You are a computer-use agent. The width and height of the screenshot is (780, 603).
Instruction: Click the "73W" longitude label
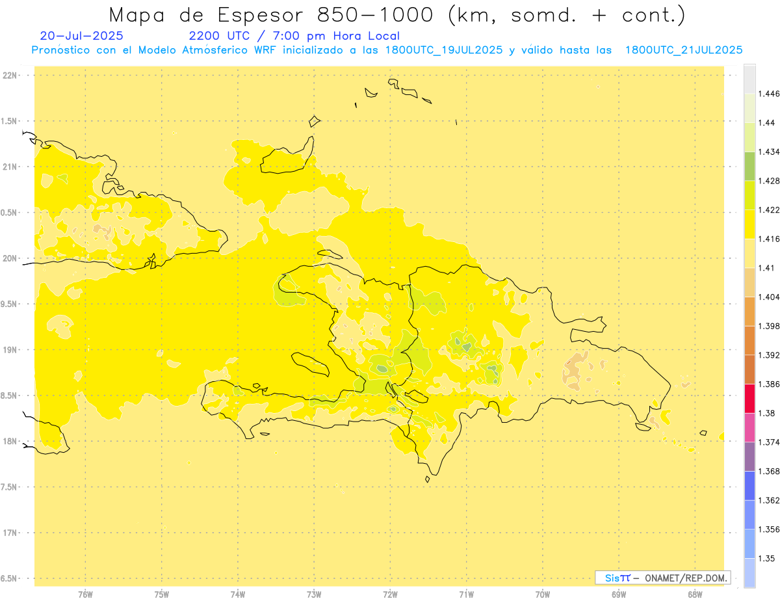[x=314, y=594]
